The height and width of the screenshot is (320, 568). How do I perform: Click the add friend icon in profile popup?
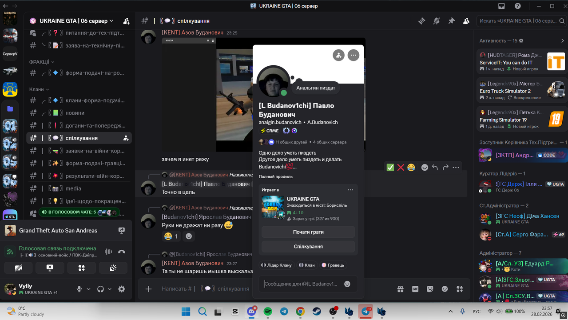[338, 55]
